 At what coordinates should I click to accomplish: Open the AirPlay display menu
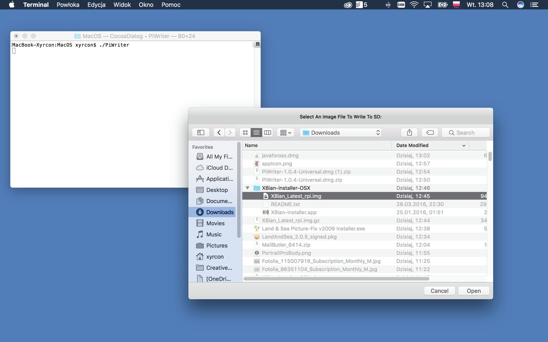click(428, 5)
